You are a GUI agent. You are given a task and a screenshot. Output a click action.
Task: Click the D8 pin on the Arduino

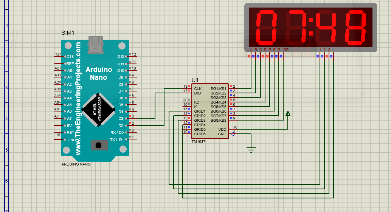(121, 84)
